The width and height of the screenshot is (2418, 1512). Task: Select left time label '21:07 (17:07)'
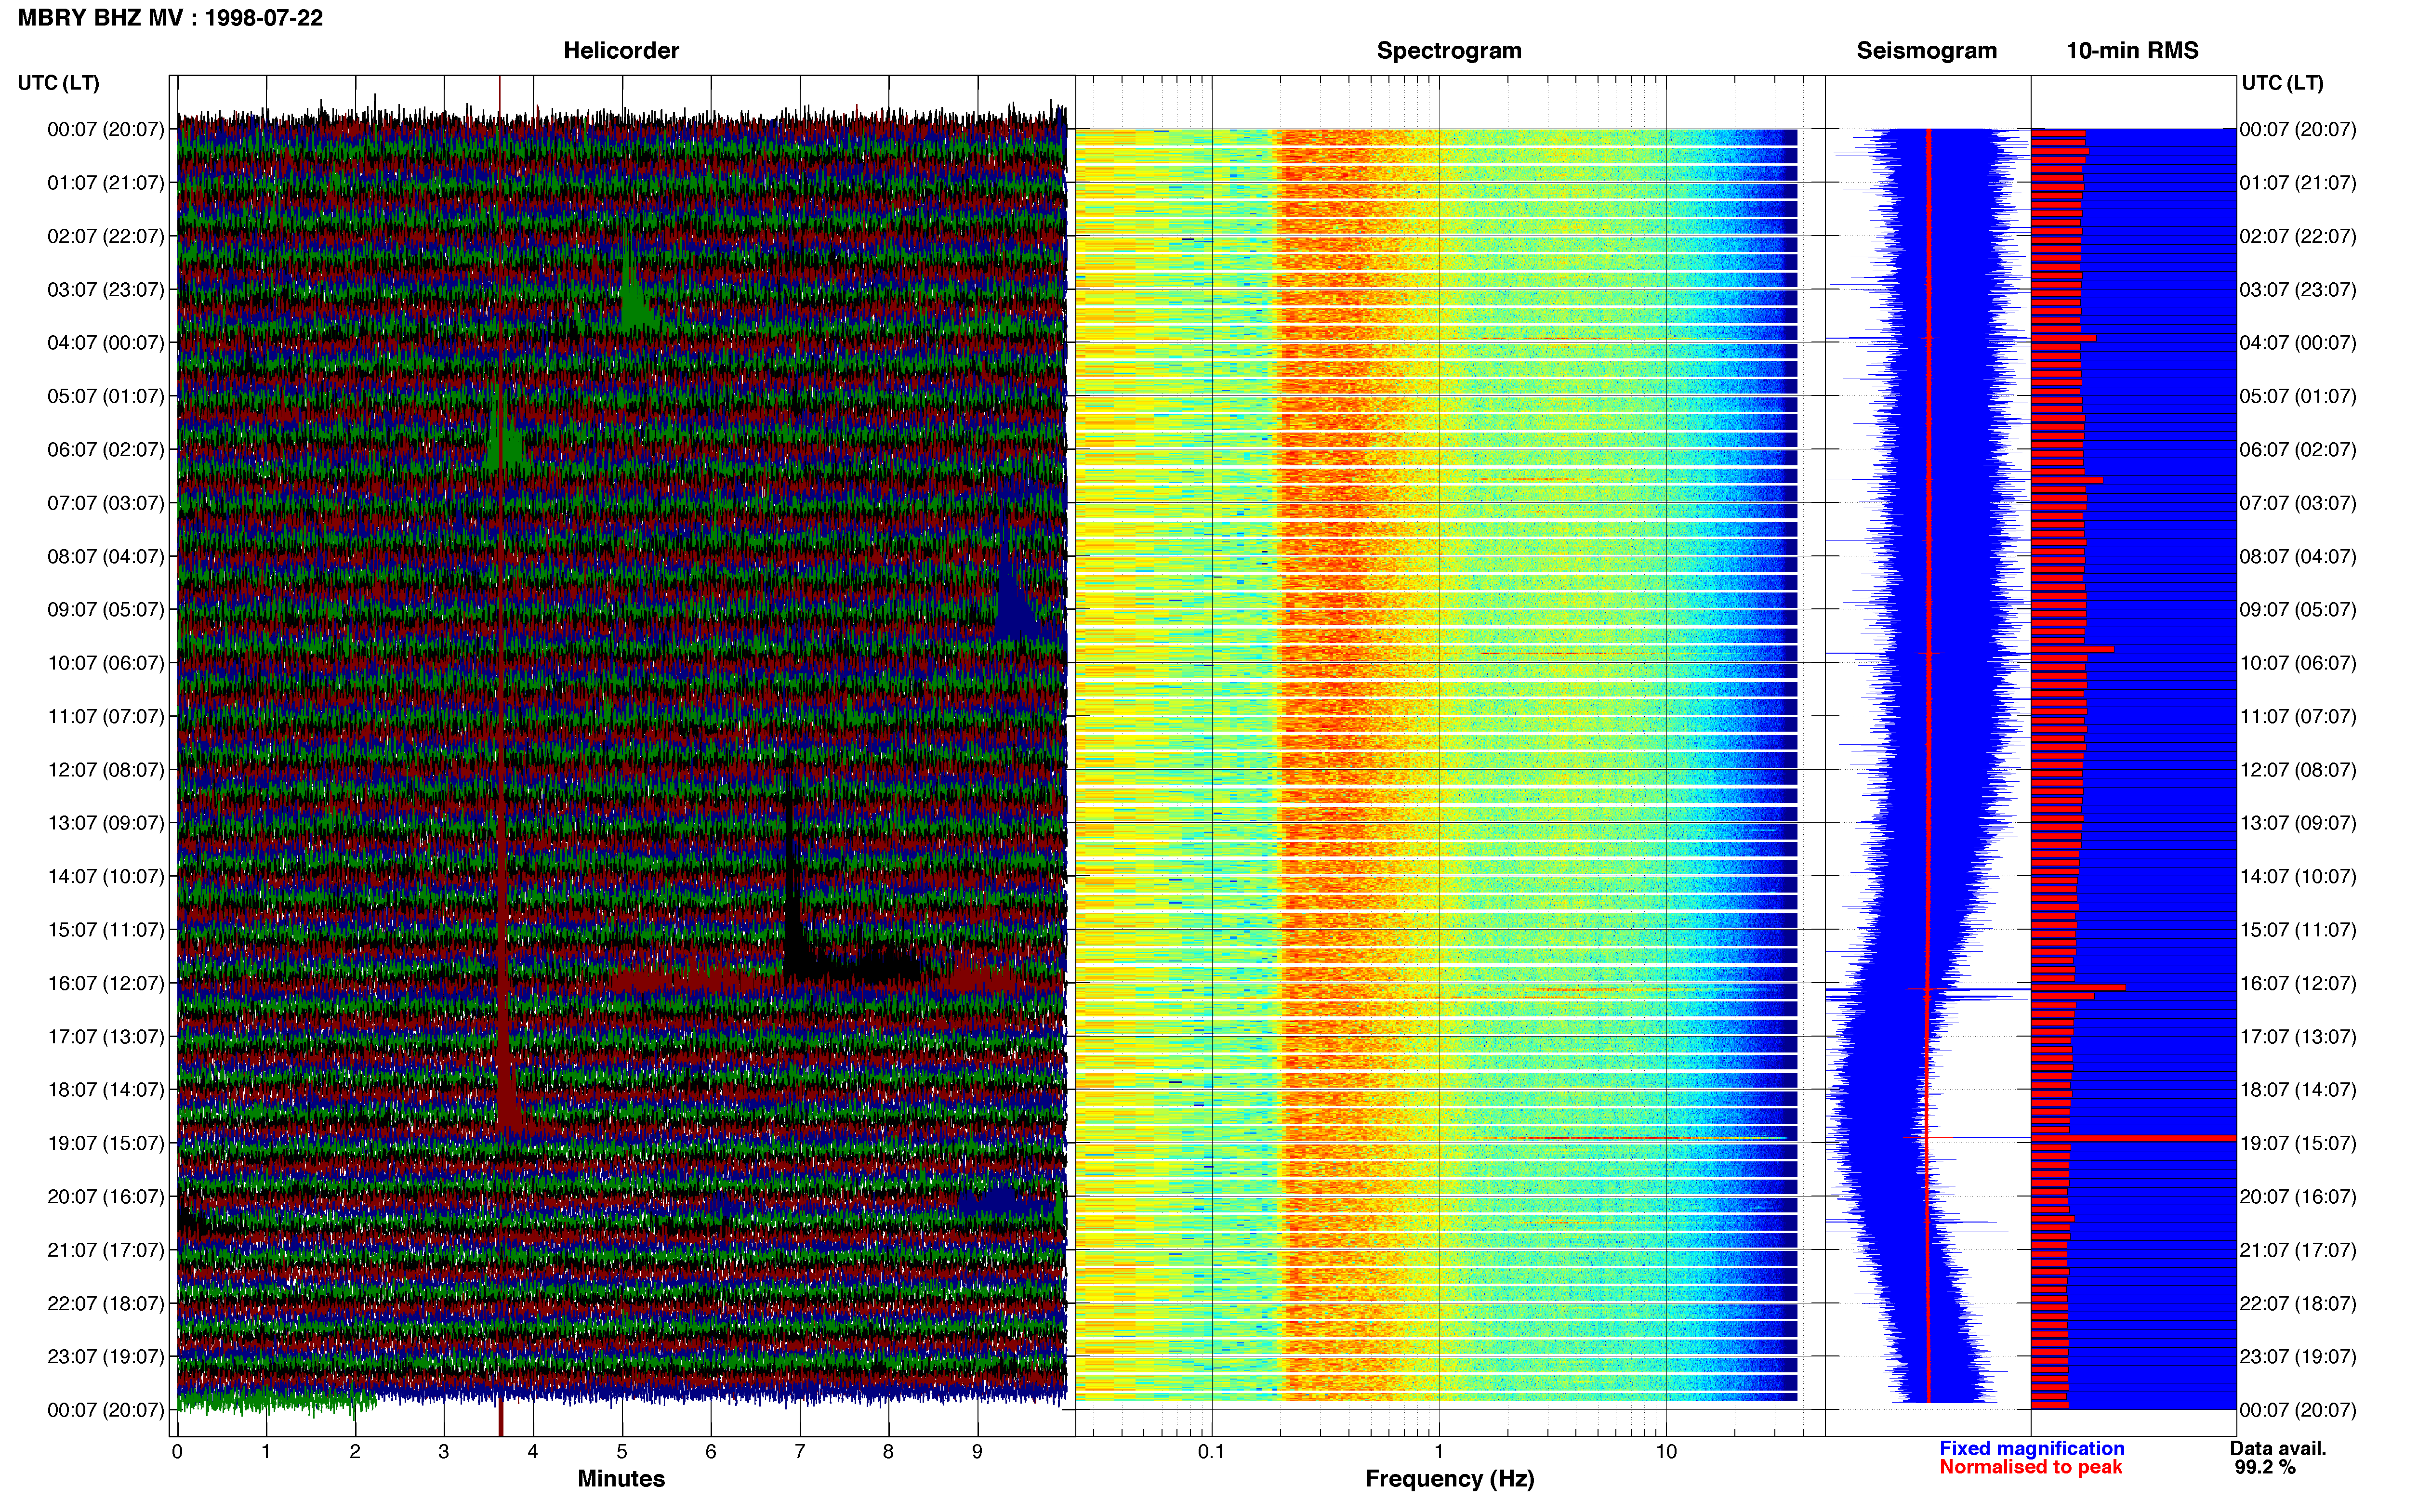click(106, 1250)
